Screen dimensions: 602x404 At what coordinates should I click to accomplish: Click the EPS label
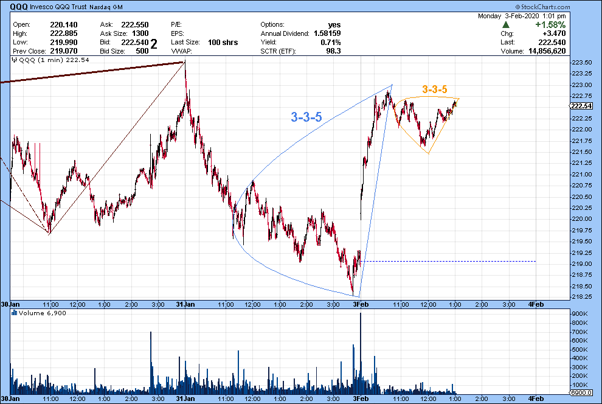[x=178, y=33]
